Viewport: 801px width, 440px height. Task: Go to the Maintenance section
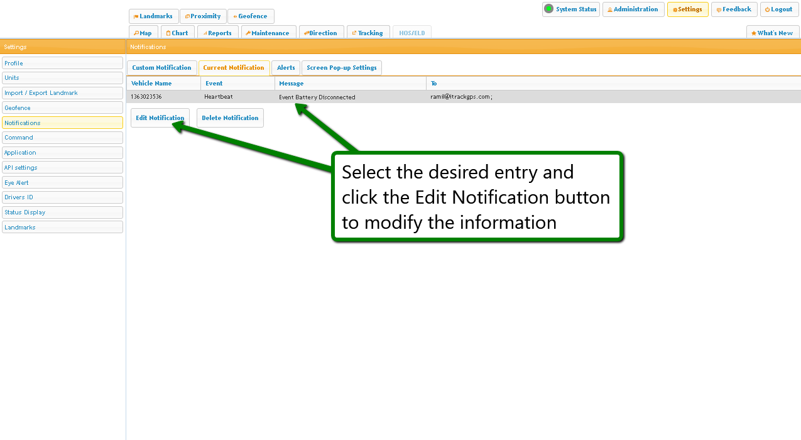coord(268,33)
